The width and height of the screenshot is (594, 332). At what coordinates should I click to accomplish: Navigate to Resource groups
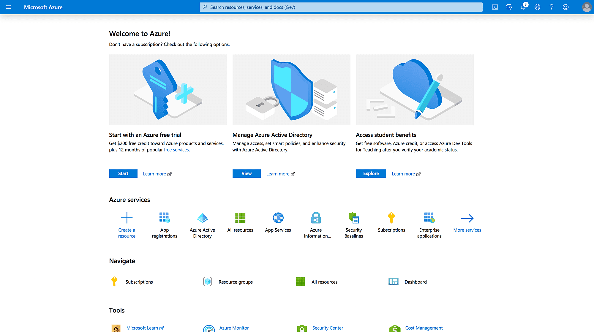tap(236, 282)
